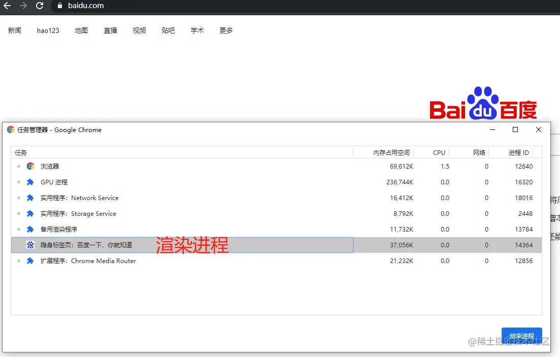Open the 视频 link
This screenshot has width=560, height=357.
pyautogui.click(x=139, y=31)
